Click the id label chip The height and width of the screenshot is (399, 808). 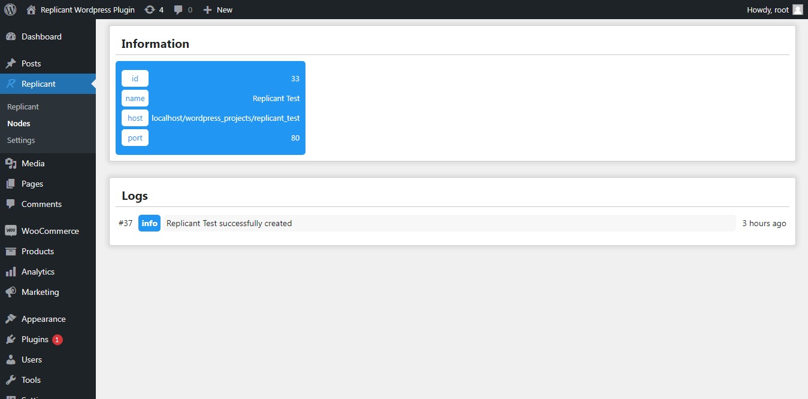[135, 78]
